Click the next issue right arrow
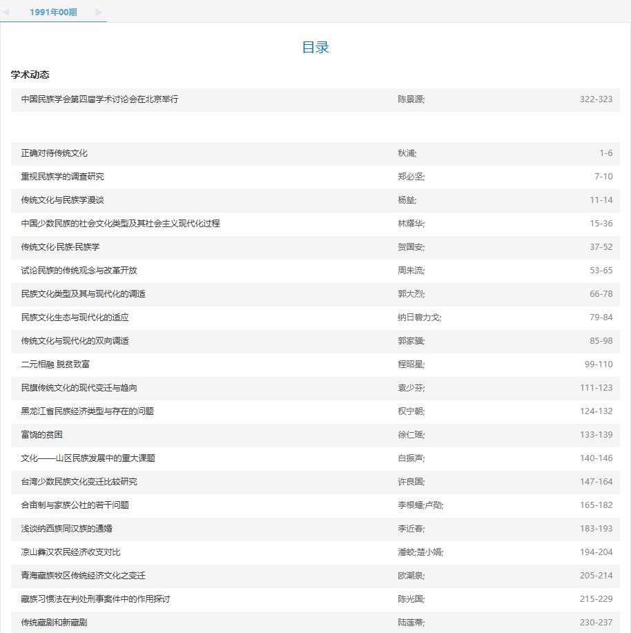The height and width of the screenshot is (633, 631). pos(99,12)
